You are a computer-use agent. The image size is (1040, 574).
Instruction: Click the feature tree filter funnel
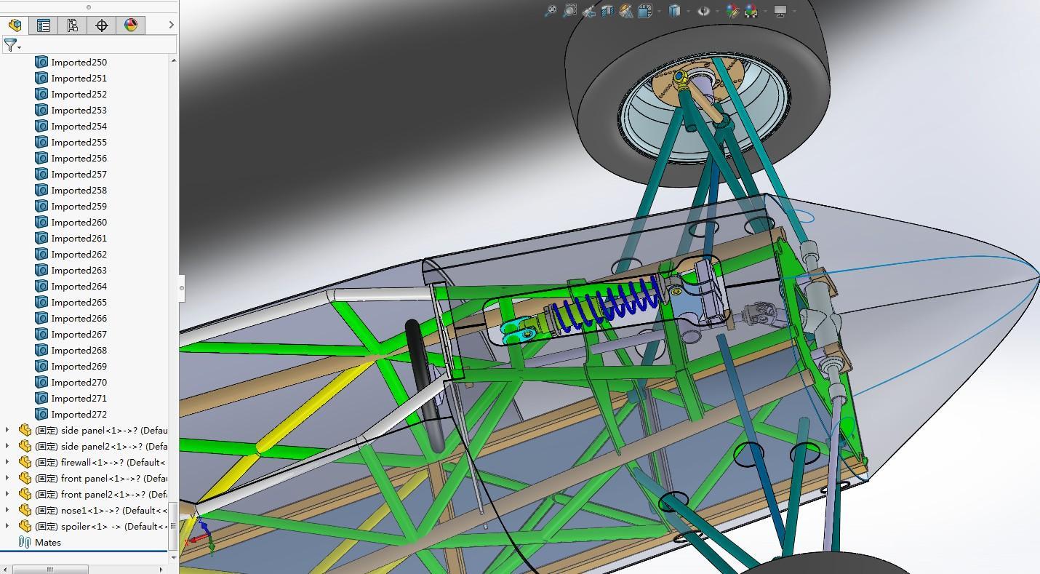(x=10, y=45)
